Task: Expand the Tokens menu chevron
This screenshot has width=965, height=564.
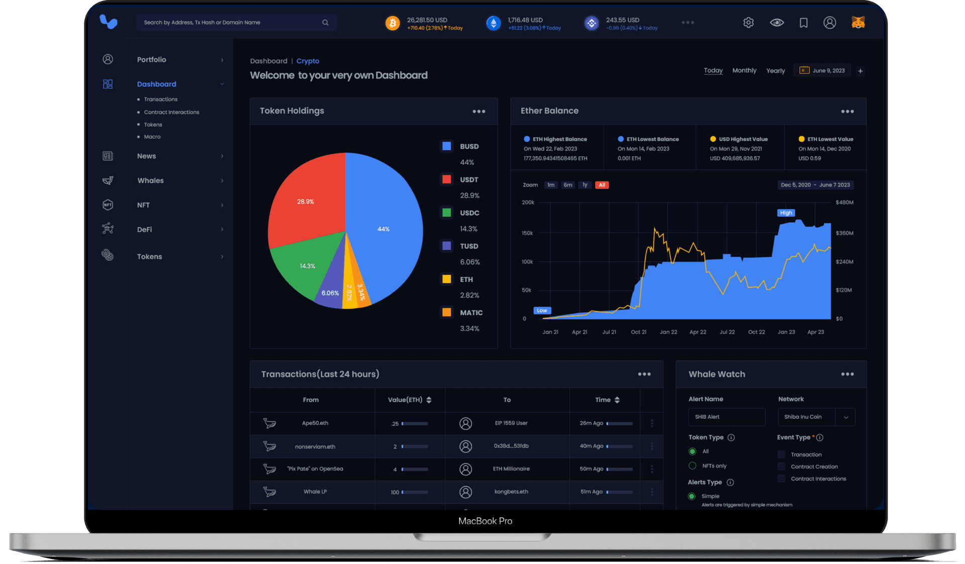Action: pos(222,257)
